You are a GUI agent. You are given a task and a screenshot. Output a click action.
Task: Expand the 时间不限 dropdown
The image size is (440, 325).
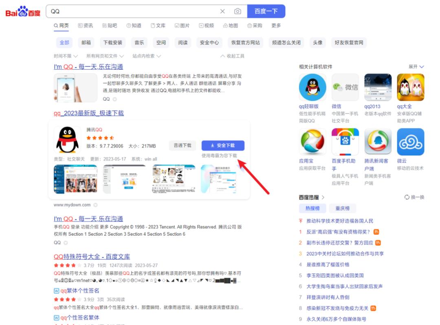(66, 56)
